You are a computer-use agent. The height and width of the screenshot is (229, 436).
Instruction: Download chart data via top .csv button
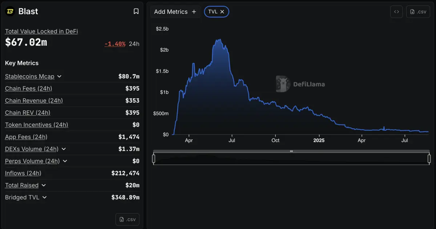click(x=418, y=12)
